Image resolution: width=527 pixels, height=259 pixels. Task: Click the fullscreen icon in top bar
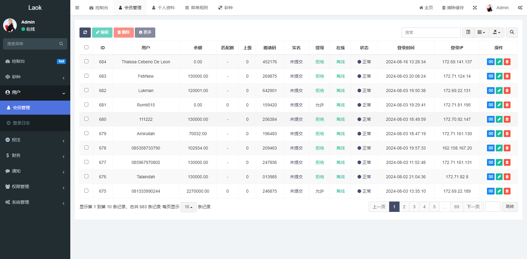click(475, 8)
